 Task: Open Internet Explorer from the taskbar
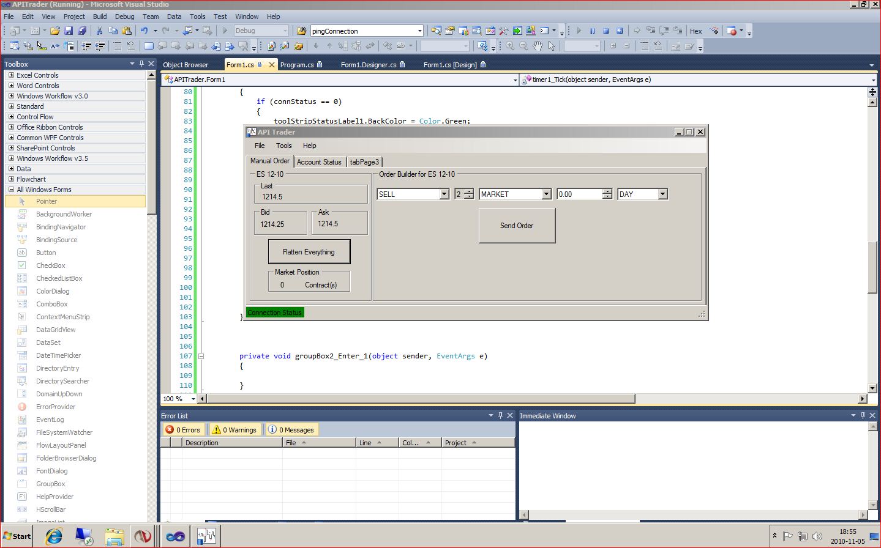click(x=54, y=536)
